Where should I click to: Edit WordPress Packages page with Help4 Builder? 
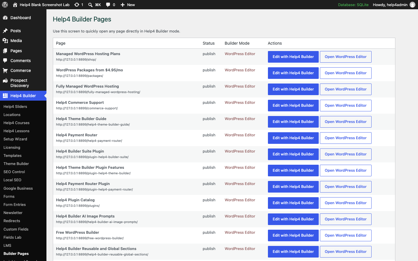pos(293,73)
